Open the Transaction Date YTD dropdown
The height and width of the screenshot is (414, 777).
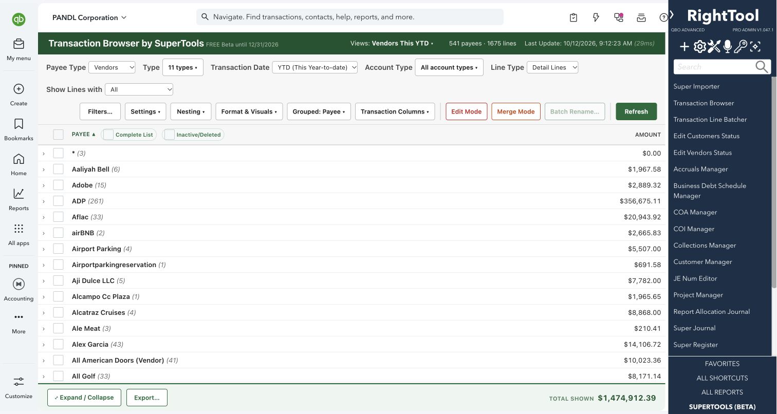[x=315, y=67]
